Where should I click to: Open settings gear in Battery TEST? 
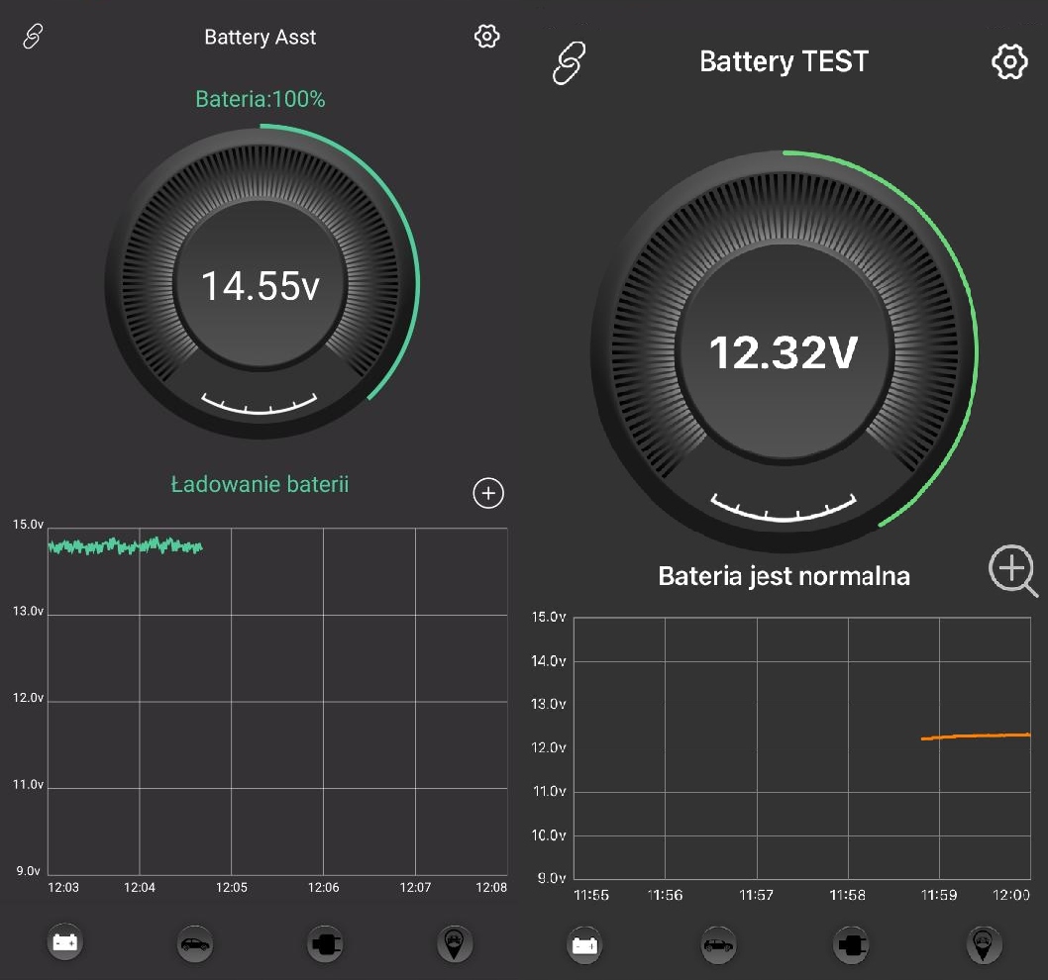point(1009,62)
